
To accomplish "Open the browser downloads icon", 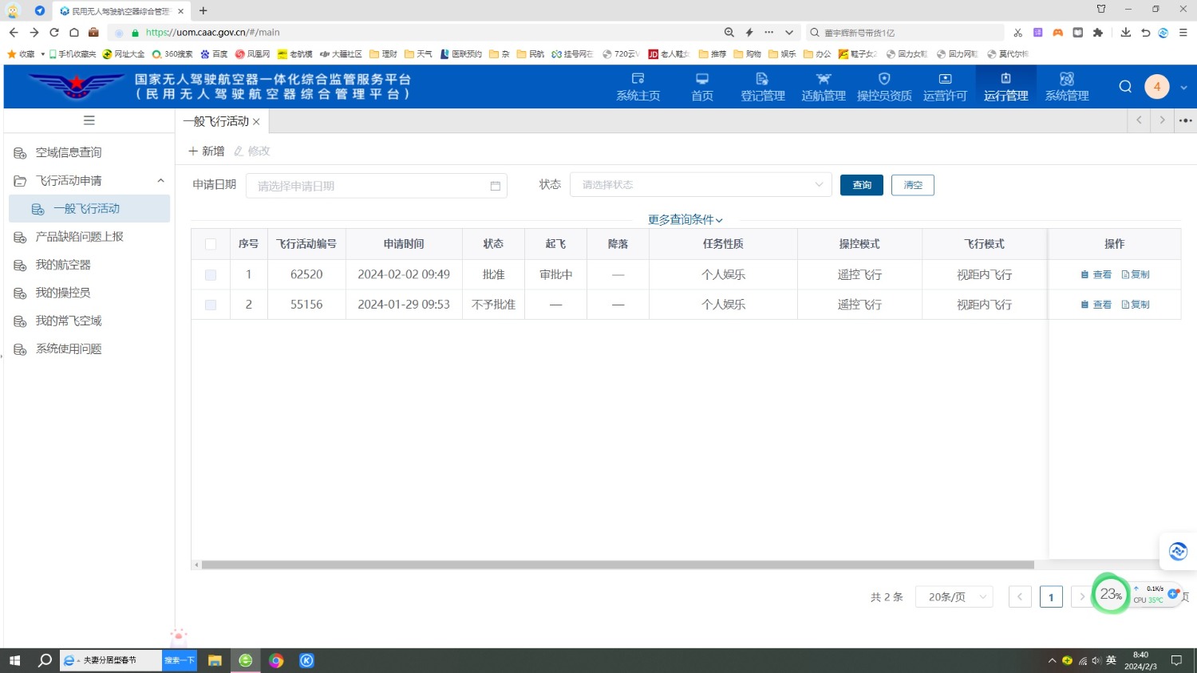I will (x=1125, y=33).
